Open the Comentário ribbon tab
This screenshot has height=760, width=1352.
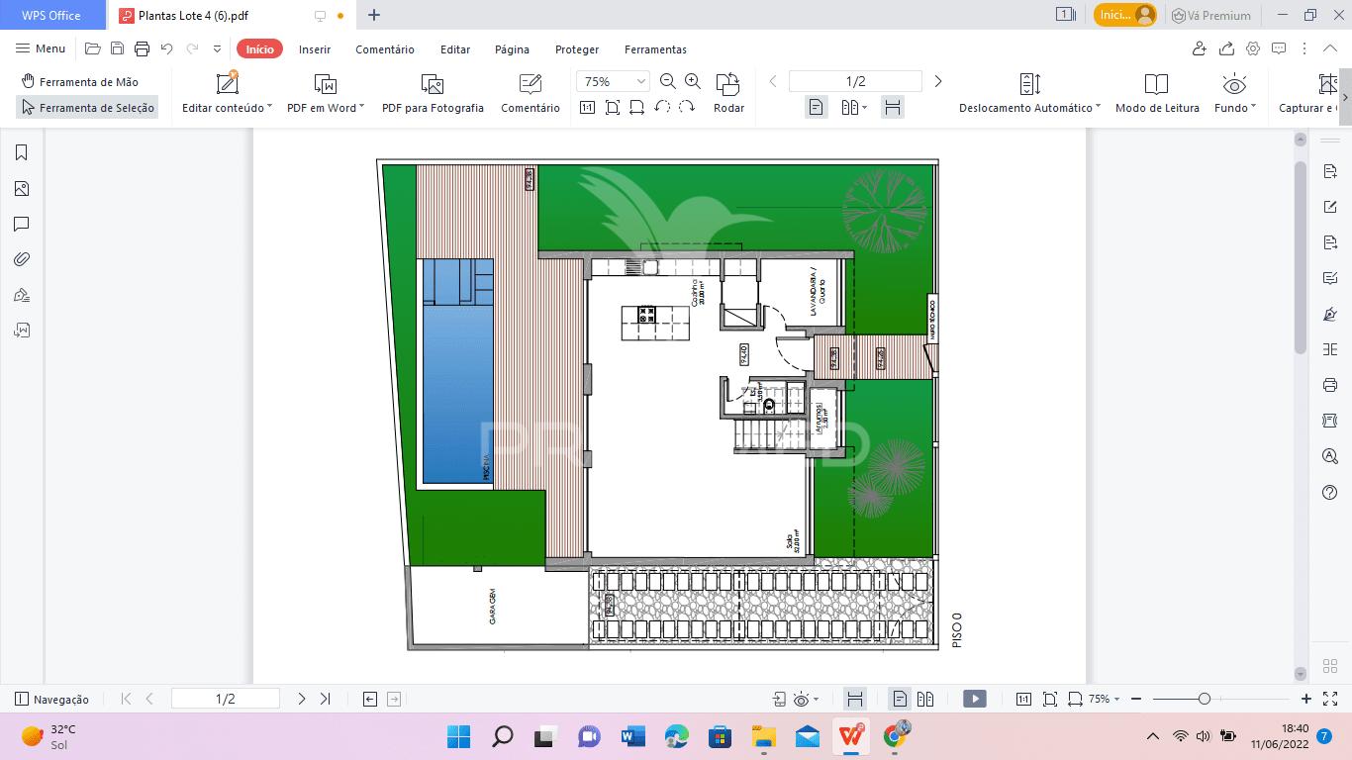pos(385,49)
